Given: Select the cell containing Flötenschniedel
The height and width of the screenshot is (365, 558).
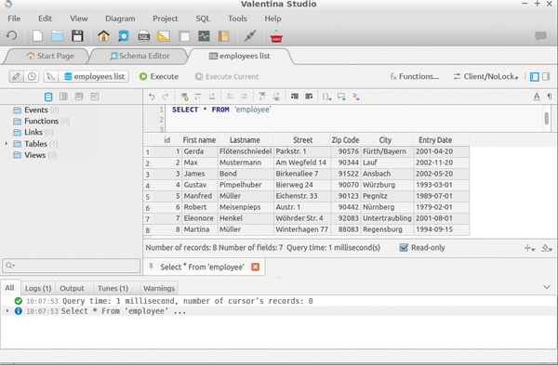Looking at the screenshot, I should tap(246, 151).
